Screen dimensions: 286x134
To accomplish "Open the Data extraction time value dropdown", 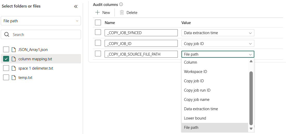I will [x=218, y=33].
